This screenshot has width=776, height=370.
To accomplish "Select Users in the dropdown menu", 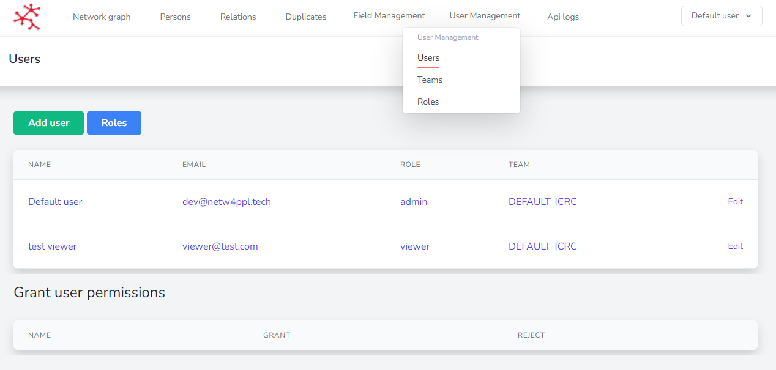I will (428, 57).
